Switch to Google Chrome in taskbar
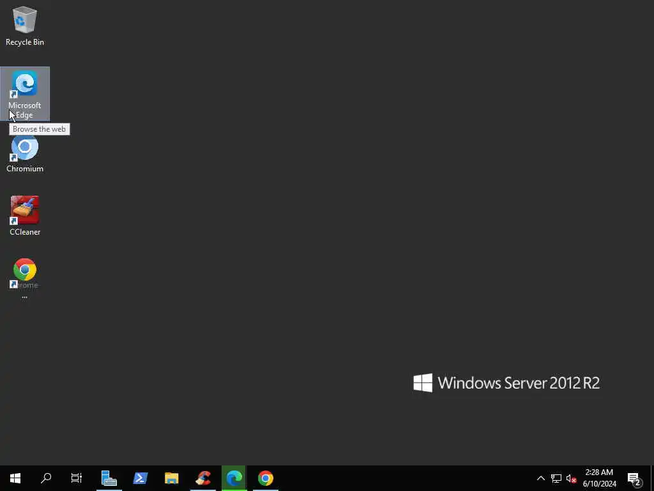654x491 pixels. pyautogui.click(x=266, y=478)
